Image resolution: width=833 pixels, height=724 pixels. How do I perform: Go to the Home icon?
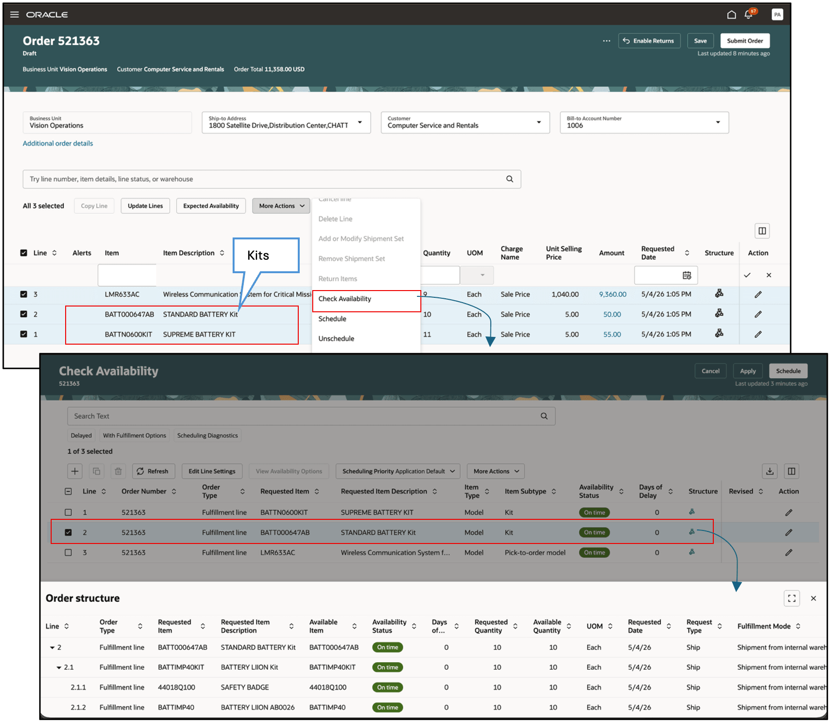732,14
